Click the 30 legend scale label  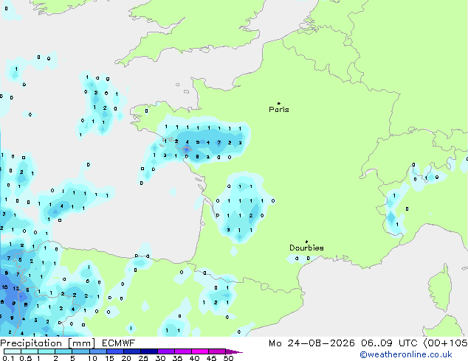point(160,358)
